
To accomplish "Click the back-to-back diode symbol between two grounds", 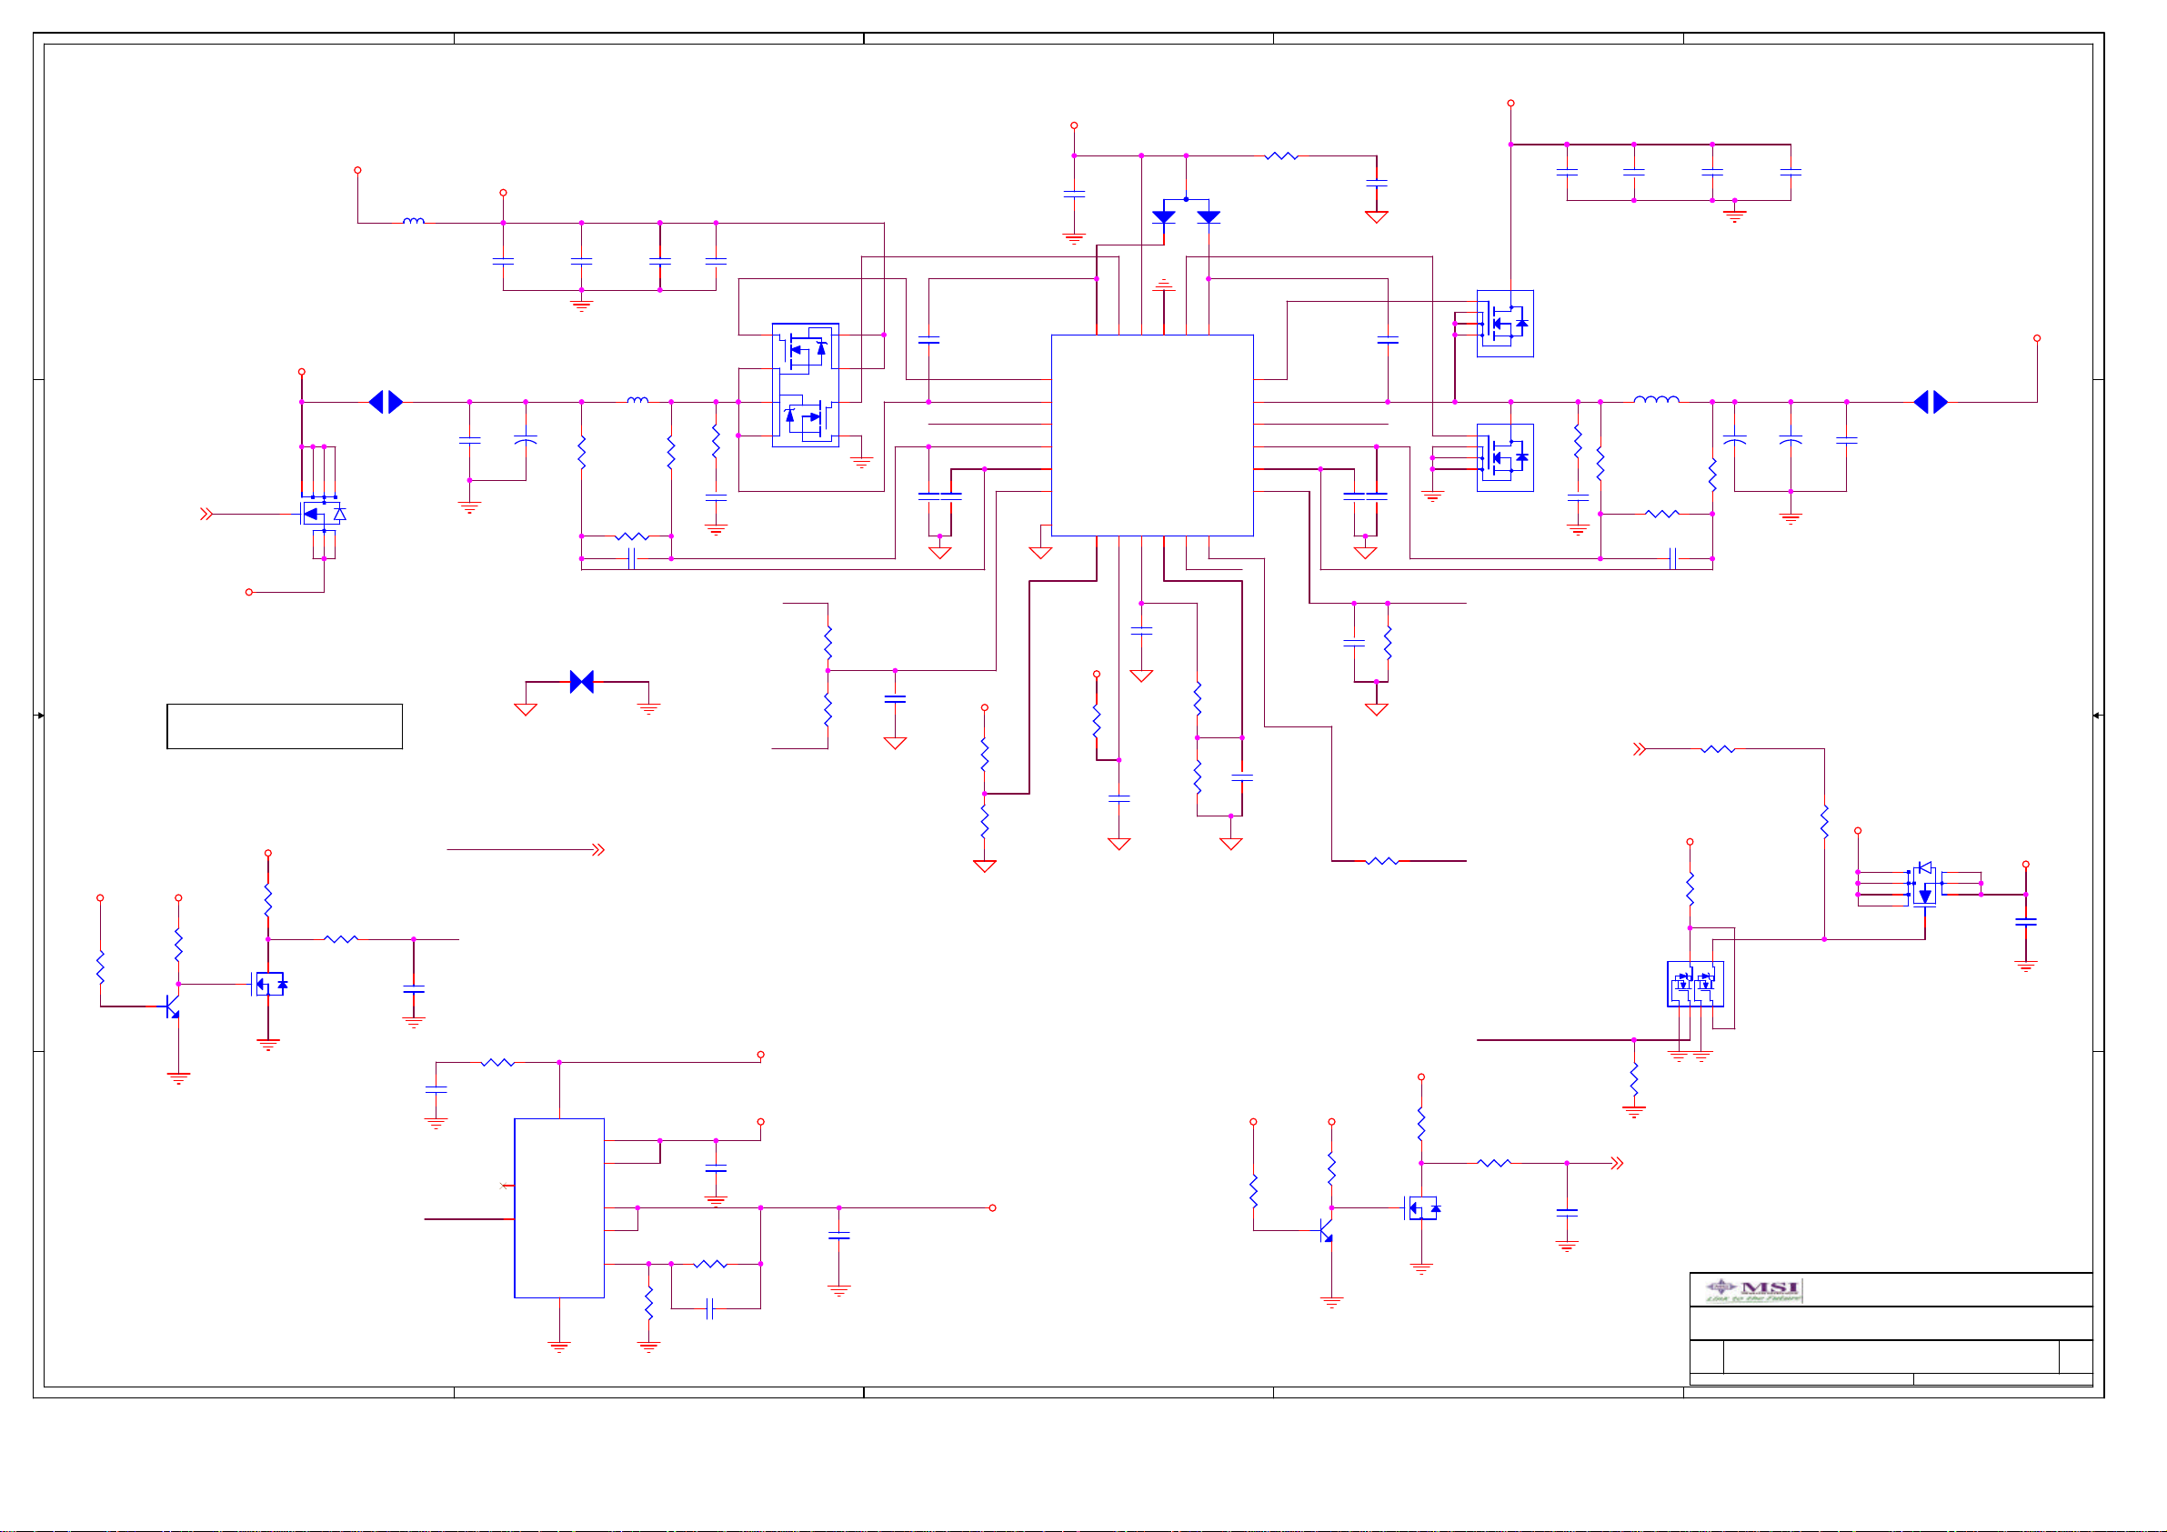I will tap(581, 682).
